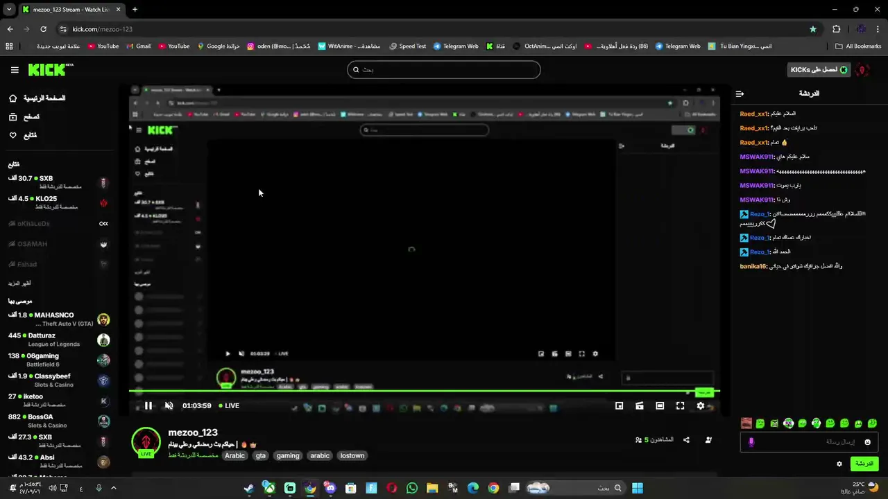Open تصفح browse page
The image size is (888, 499).
pyautogui.click(x=24, y=117)
